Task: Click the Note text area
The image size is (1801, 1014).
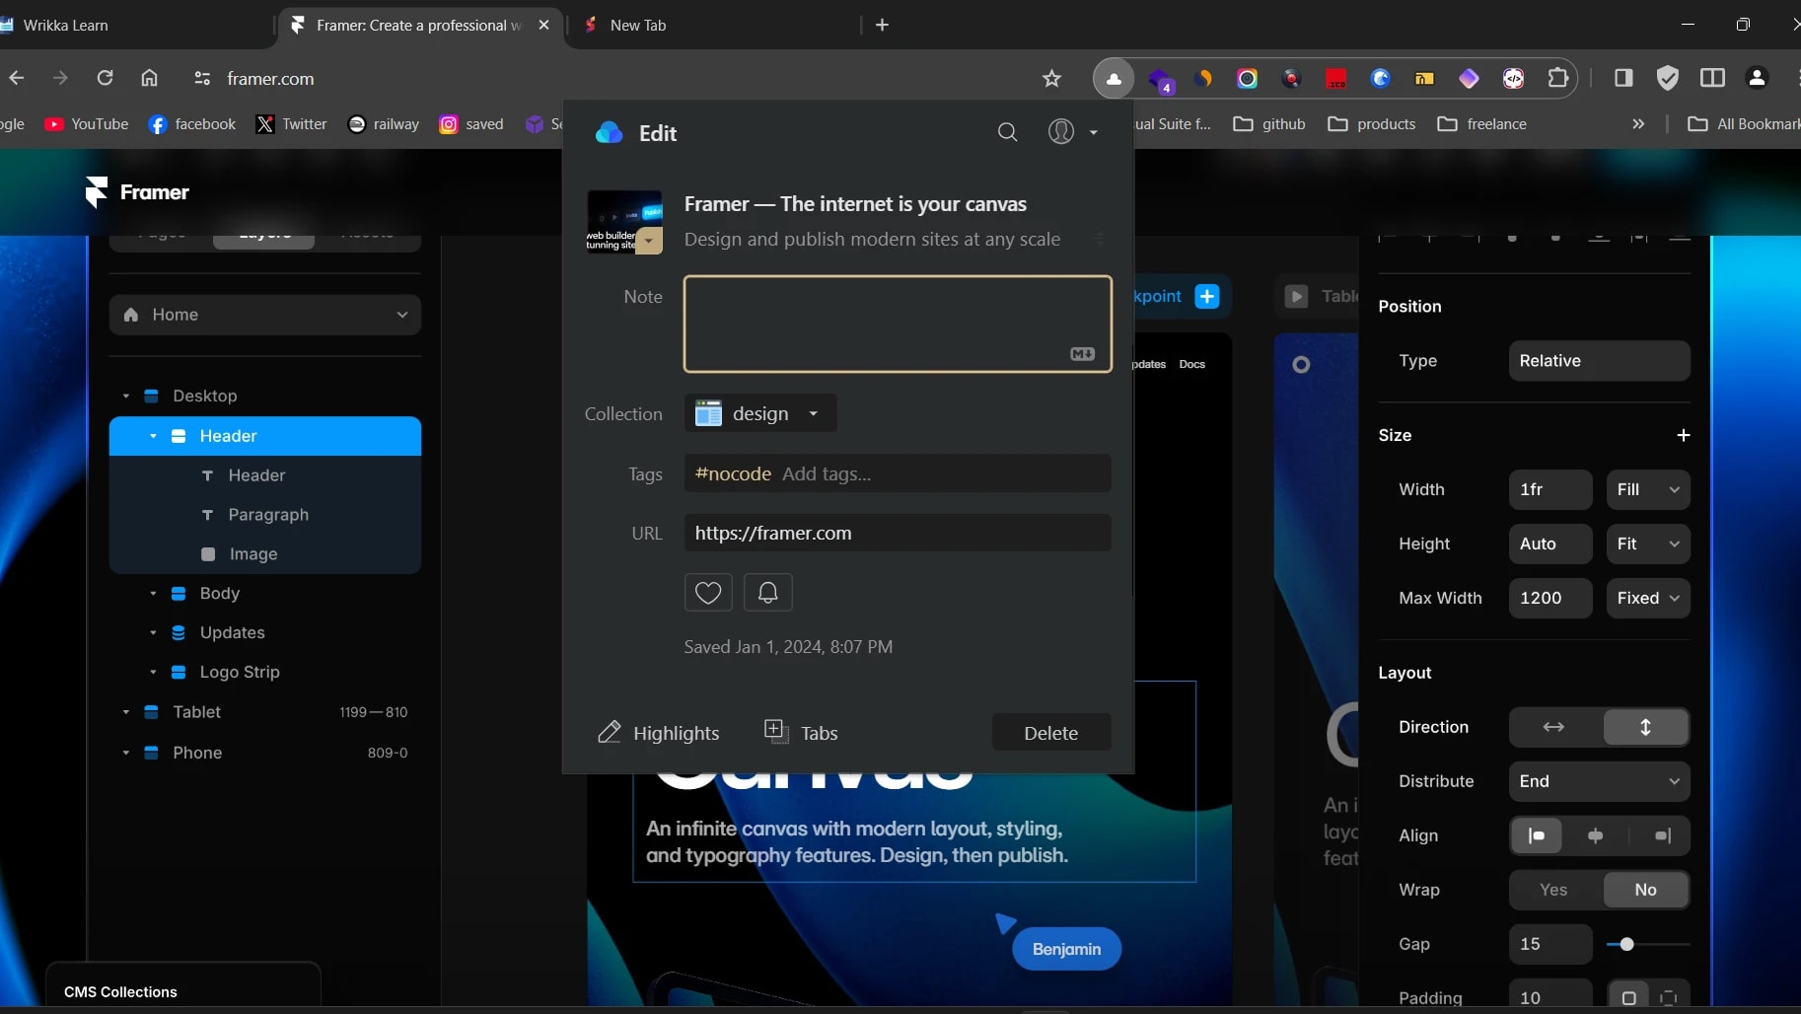Action: pos(898,324)
